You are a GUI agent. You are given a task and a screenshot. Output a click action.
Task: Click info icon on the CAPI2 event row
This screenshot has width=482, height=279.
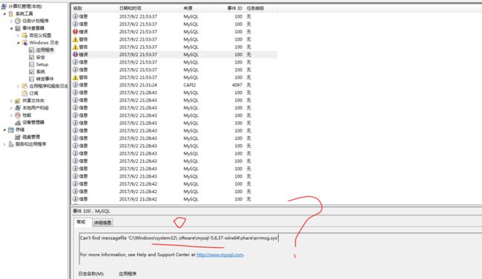tap(76, 84)
